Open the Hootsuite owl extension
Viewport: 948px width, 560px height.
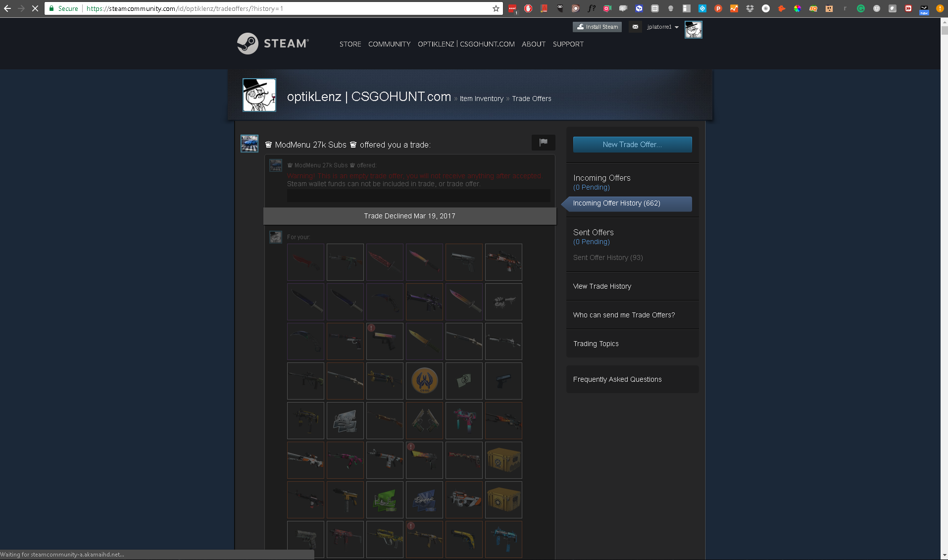click(x=560, y=8)
